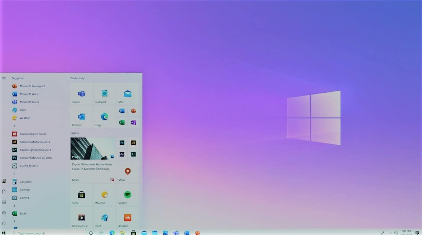Screen dimensions: 422x235
Task: Show hidden system tray icons chevron
Action: [391, 233]
